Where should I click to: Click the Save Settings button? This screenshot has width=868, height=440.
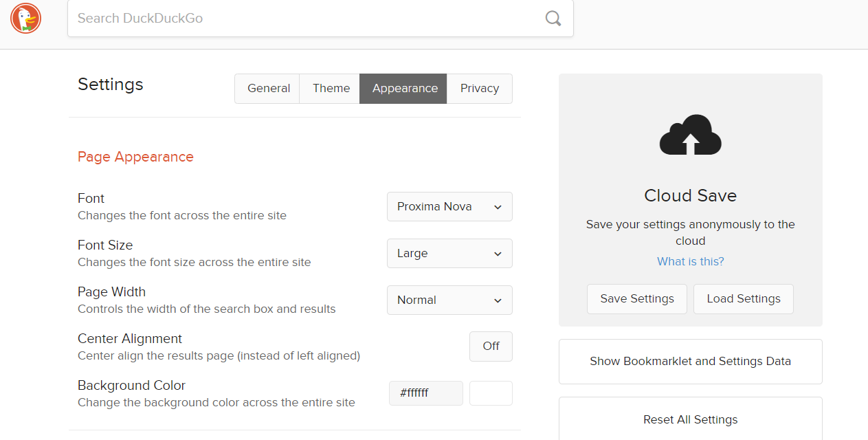(x=637, y=299)
